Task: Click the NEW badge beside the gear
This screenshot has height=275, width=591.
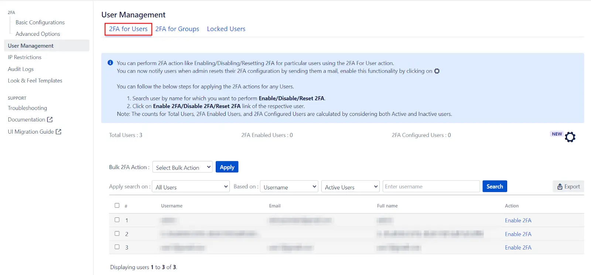Action: click(557, 134)
